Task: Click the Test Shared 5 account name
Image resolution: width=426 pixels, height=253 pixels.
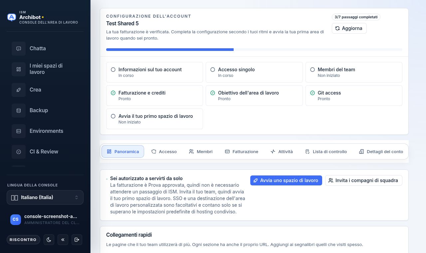Action: 122,24
